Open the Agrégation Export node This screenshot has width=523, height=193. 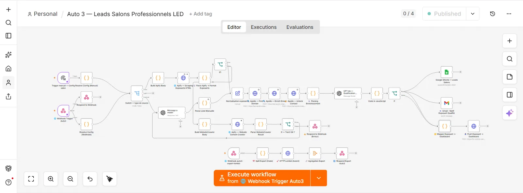click(315, 153)
